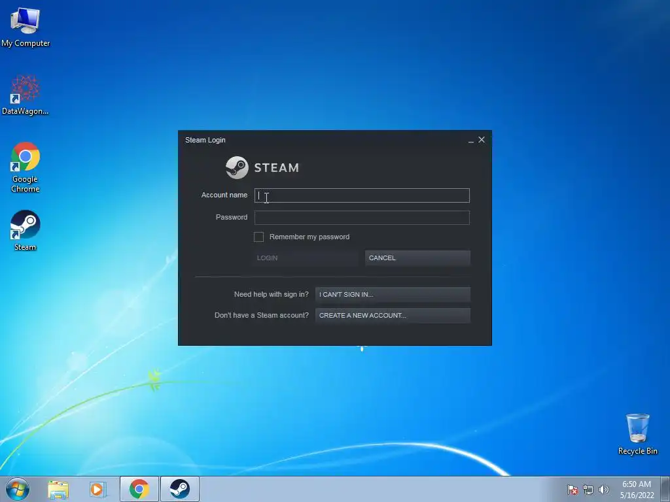This screenshot has width=670, height=502.
Task: Click Show desktop strip at taskbar end
Action: point(665,489)
